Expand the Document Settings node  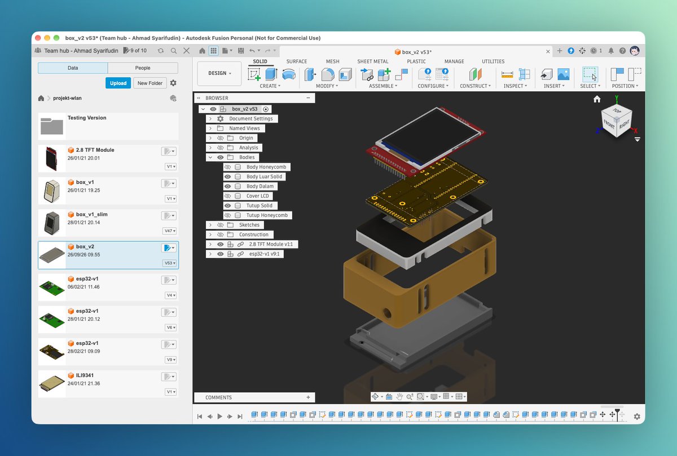[x=210, y=119]
